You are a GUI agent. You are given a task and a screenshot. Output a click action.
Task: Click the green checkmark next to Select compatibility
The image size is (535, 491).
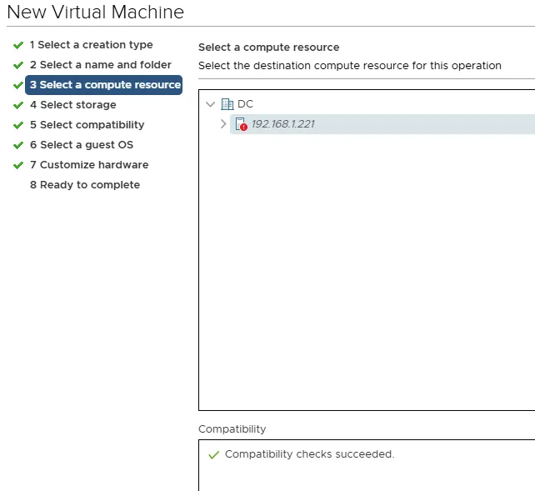(18, 125)
